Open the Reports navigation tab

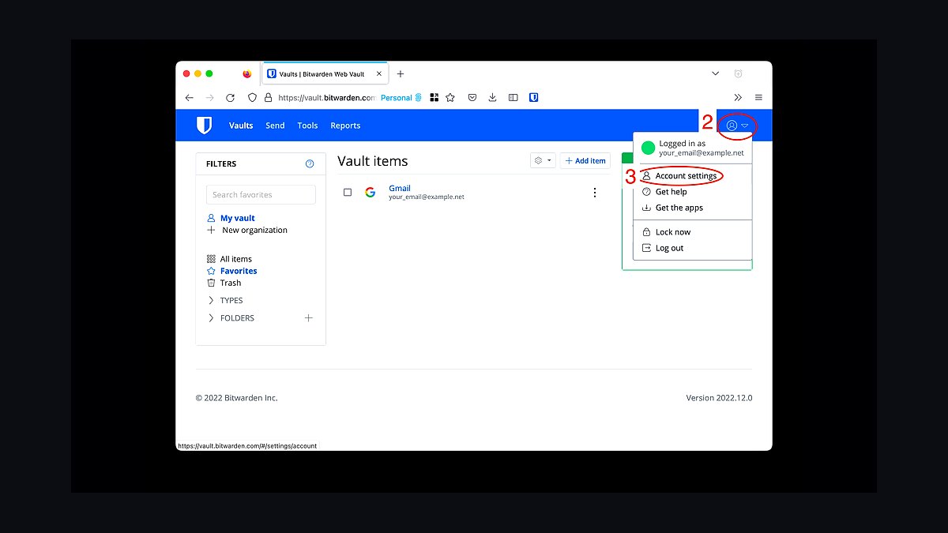point(345,126)
